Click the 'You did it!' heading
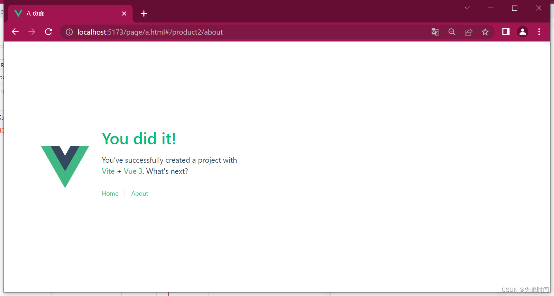Screen dimensions: 554x296 pyautogui.click(x=139, y=139)
